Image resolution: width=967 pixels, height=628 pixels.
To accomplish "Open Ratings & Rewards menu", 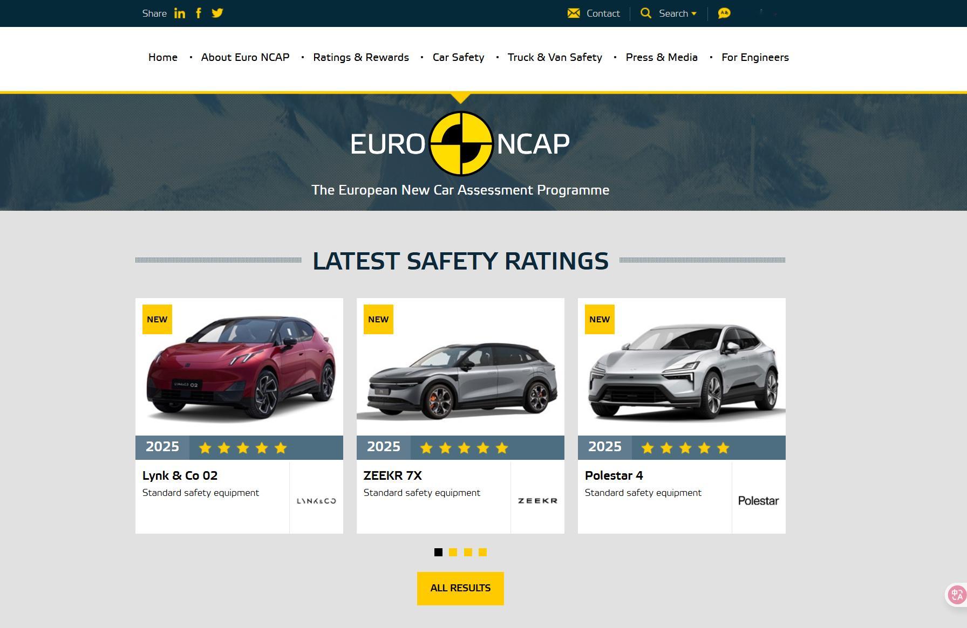I will pyautogui.click(x=361, y=57).
